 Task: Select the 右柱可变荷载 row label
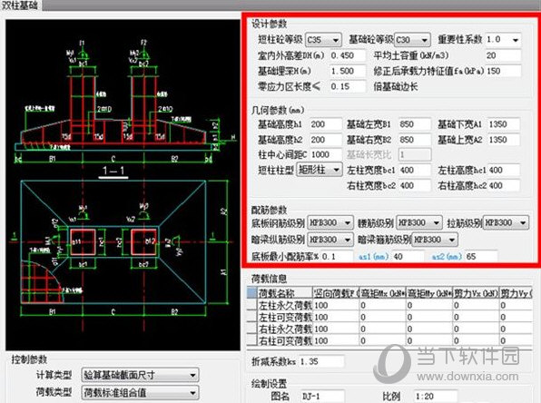pos(285,340)
